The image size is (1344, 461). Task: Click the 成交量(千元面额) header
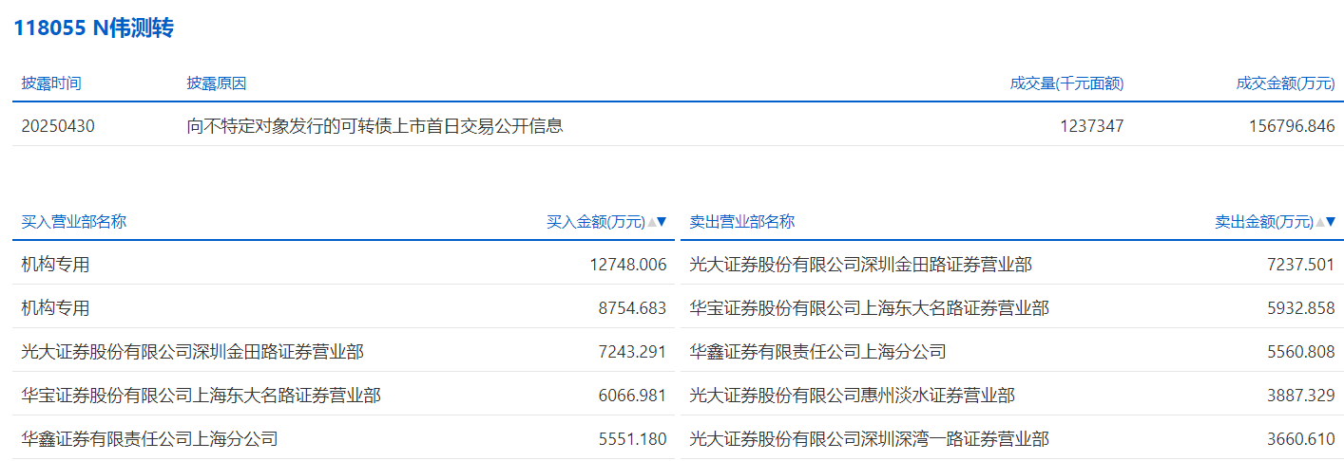1066,83
